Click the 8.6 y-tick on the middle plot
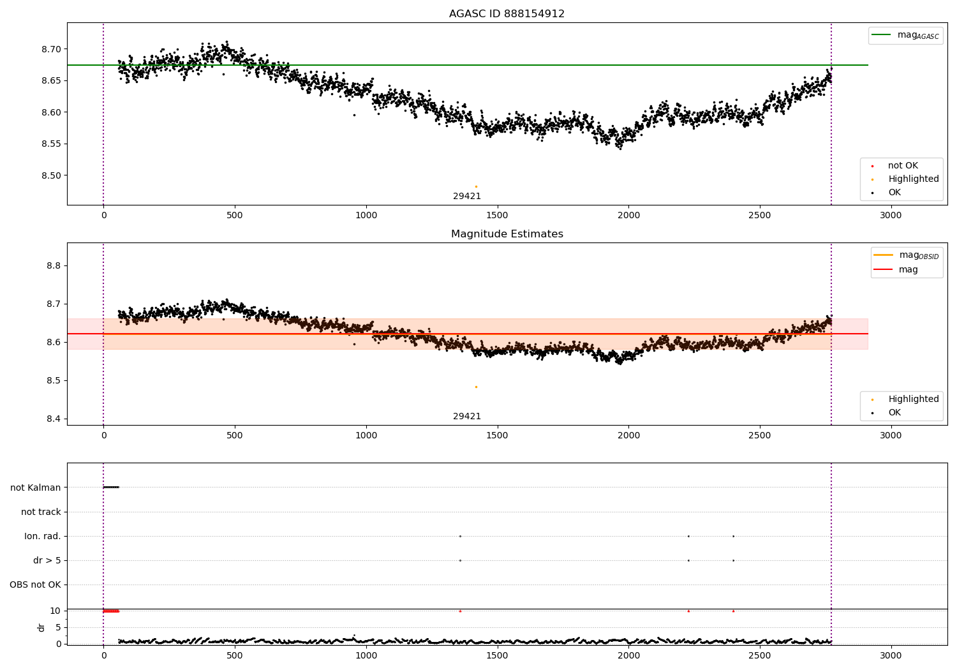957x670 pixels. click(54, 342)
